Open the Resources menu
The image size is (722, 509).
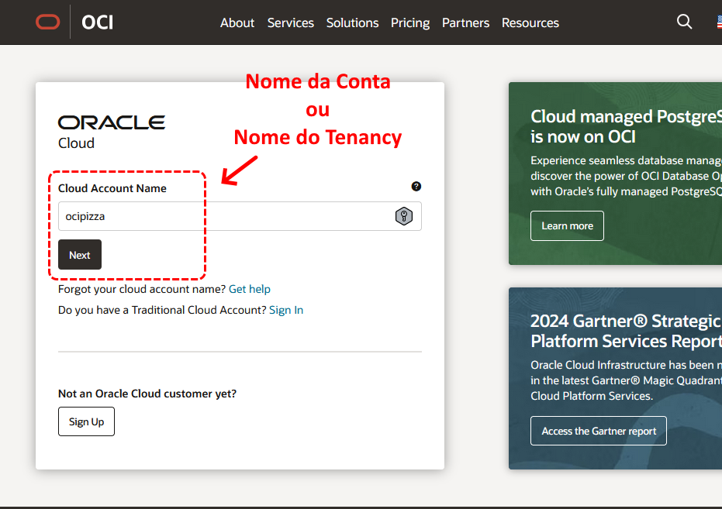pyautogui.click(x=530, y=22)
